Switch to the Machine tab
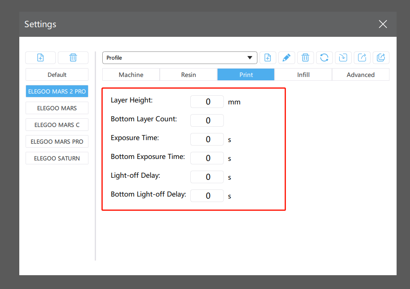The image size is (410, 289). coord(131,75)
